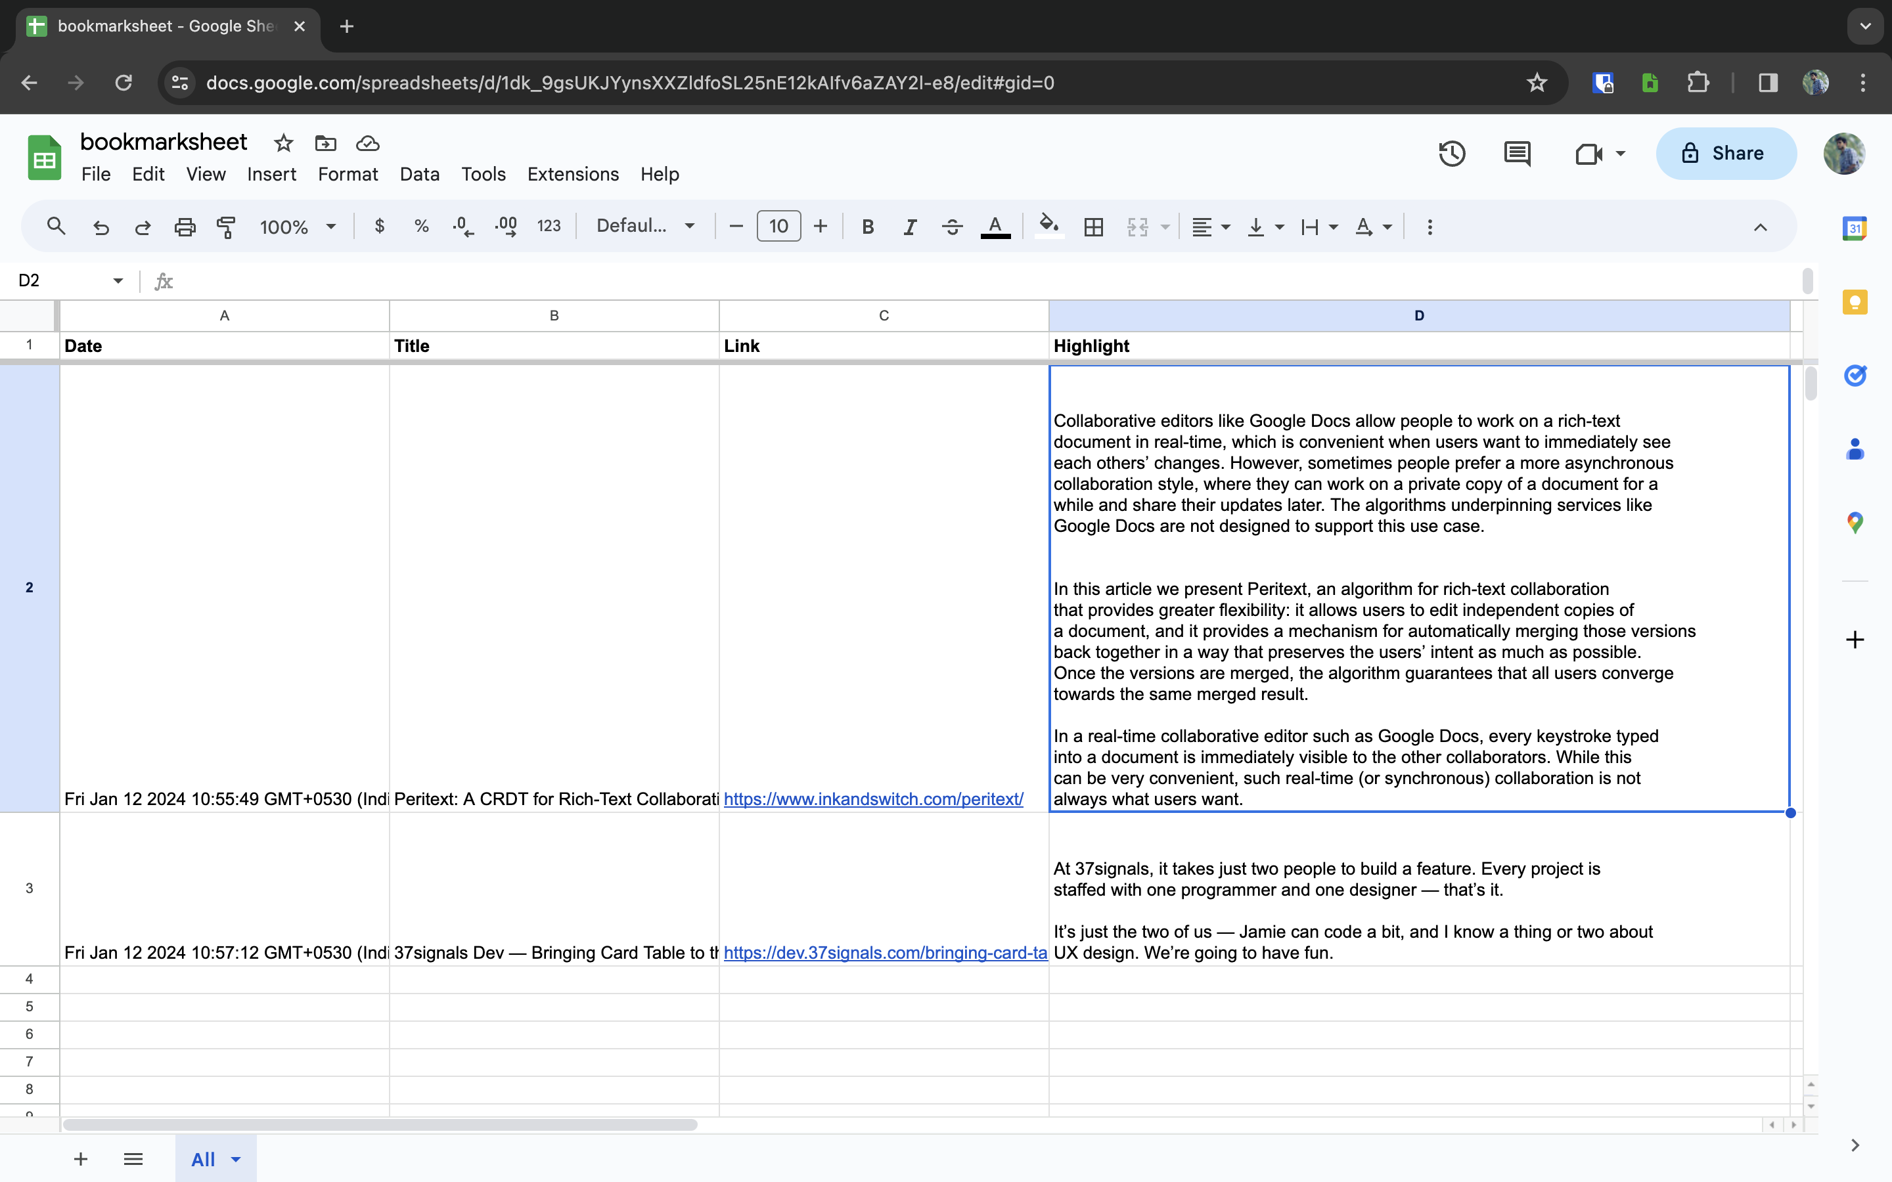Image resolution: width=1892 pixels, height=1182 pixels.
Task: Toggle strikethrough formatting
Action: point(951,227)
